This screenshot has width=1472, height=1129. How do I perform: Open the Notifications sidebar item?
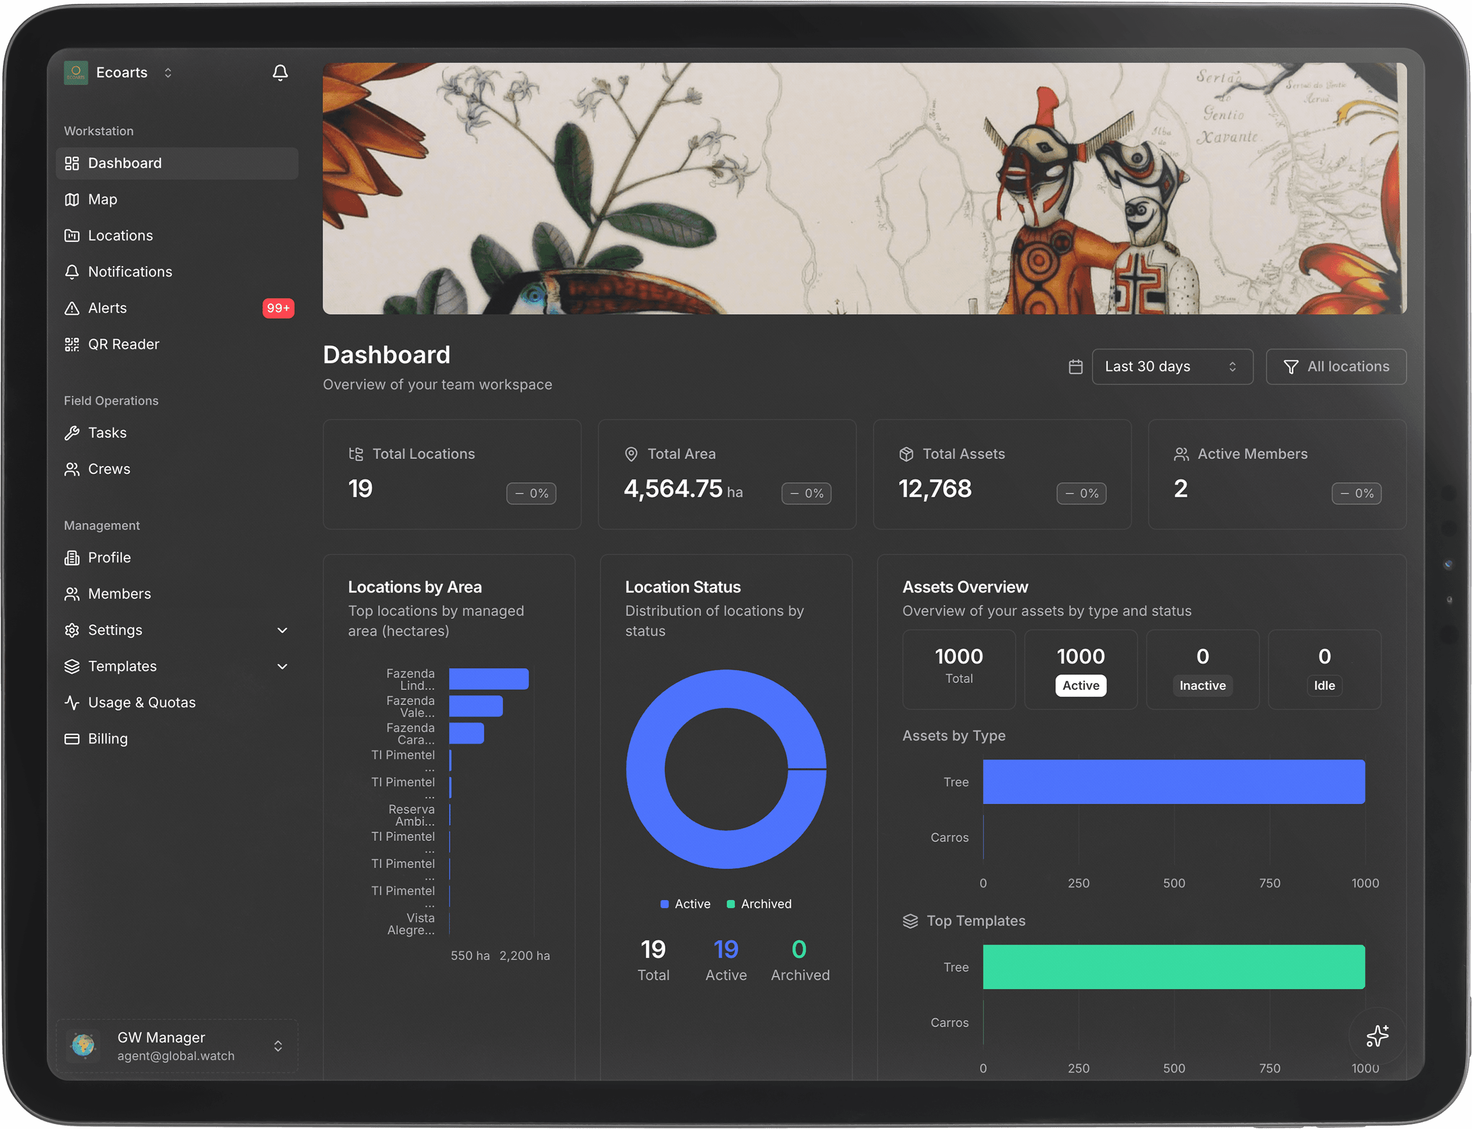point(177,272)
